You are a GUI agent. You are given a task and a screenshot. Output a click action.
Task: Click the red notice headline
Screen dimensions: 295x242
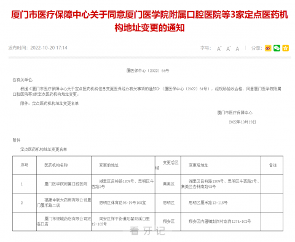coord(149,21)
